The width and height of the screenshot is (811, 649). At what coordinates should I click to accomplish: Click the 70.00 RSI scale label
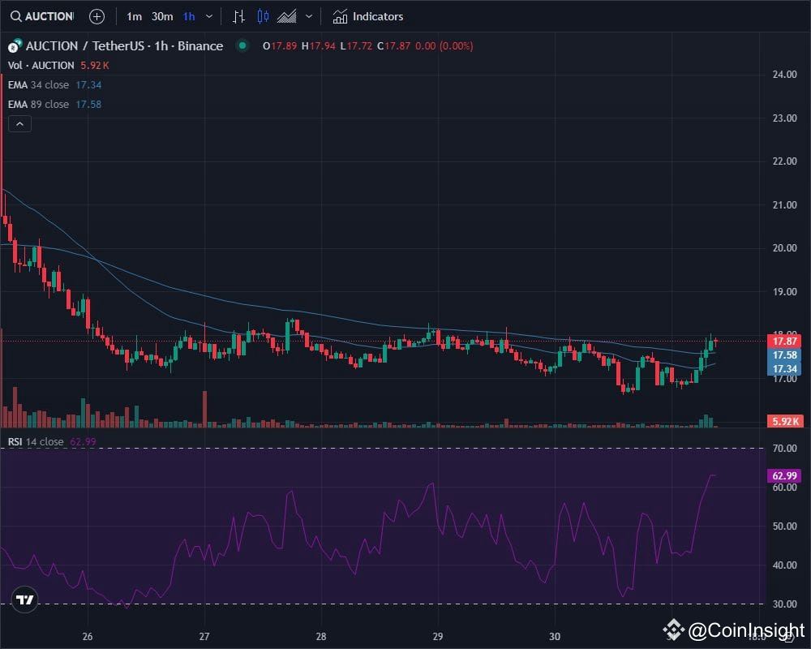point(784,449)
